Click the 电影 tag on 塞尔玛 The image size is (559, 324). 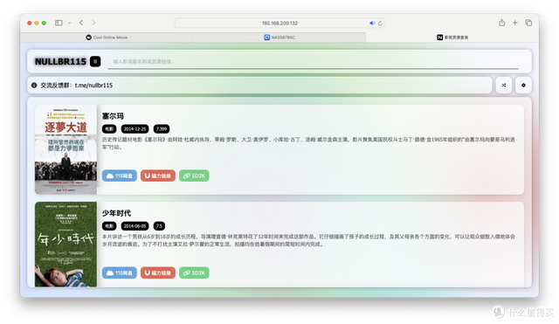point(109,129)
